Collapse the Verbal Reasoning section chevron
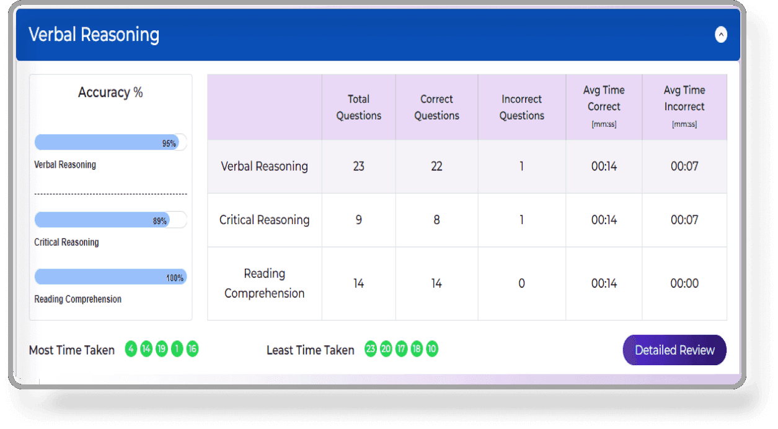 (721, 35)
